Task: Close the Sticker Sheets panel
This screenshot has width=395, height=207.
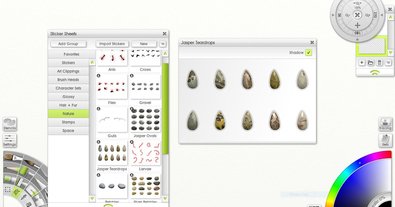Action: click(x=165, y=34)
